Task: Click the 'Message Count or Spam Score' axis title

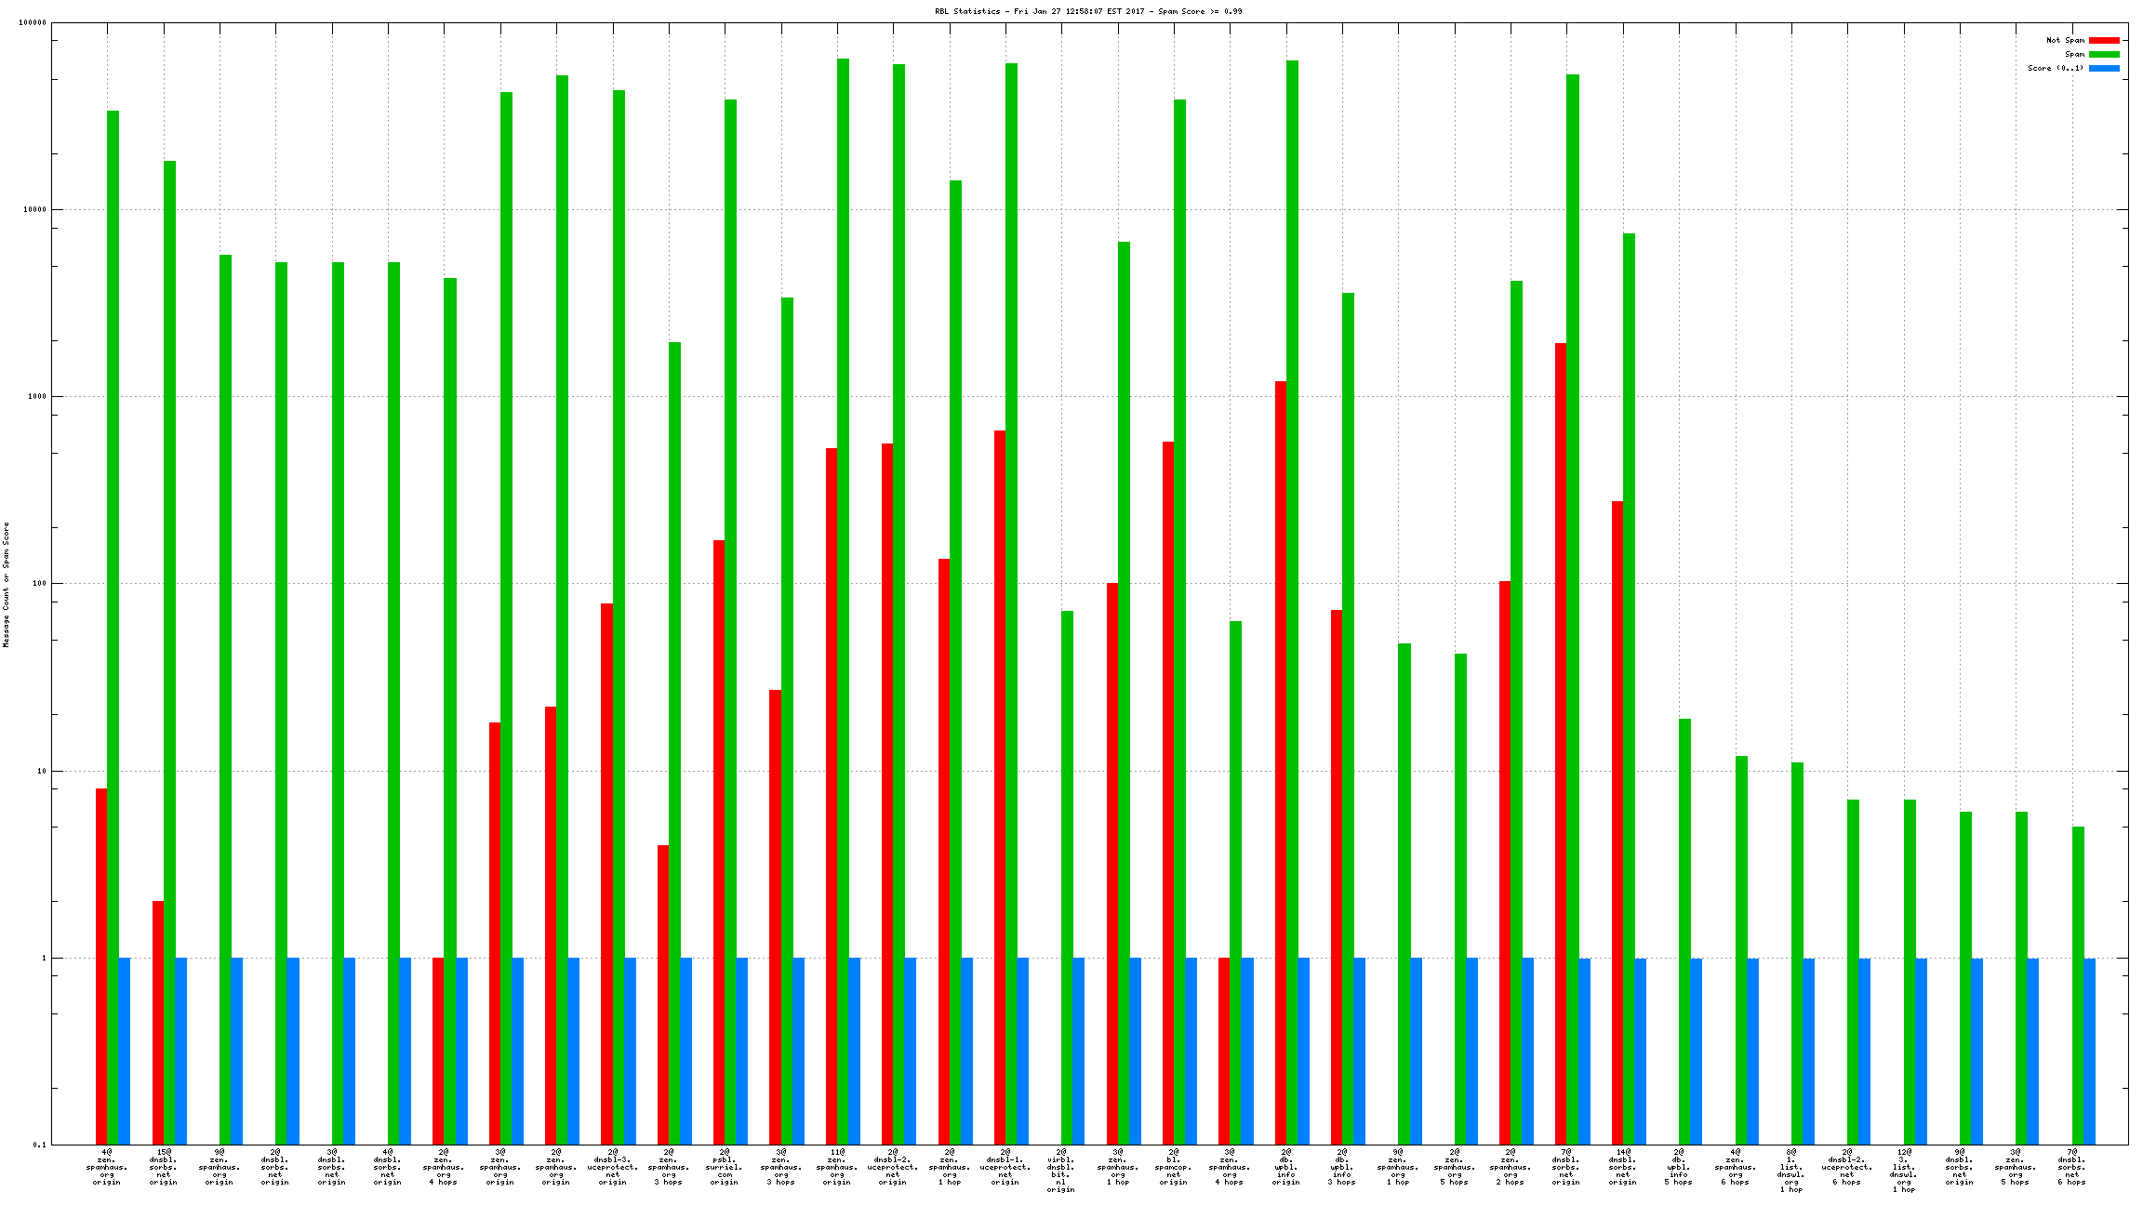Action: pyautogui.click(x=7, y=584)
